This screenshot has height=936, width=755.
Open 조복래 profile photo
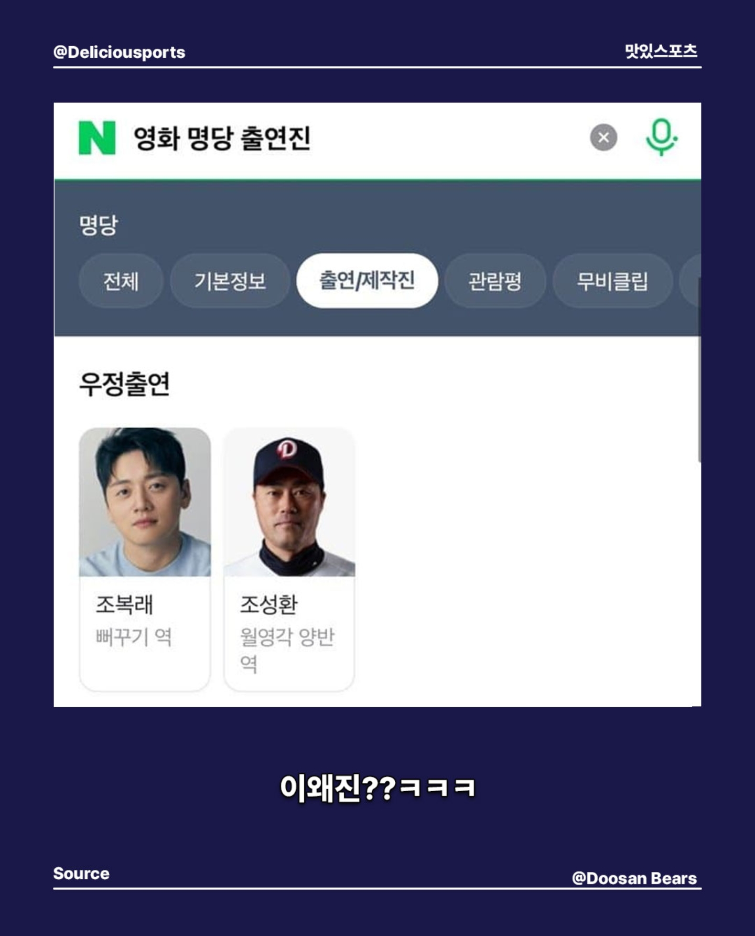pyautogui.click(x=145, y=502)
